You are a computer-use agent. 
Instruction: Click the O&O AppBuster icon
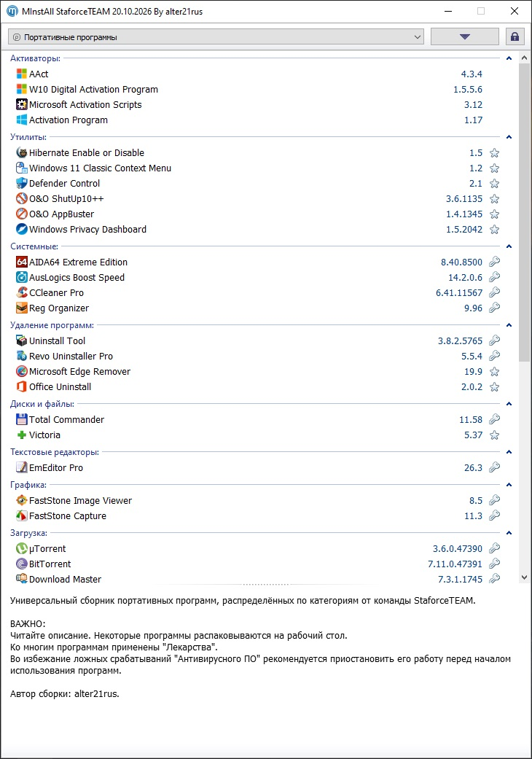(x=21, y=214)
